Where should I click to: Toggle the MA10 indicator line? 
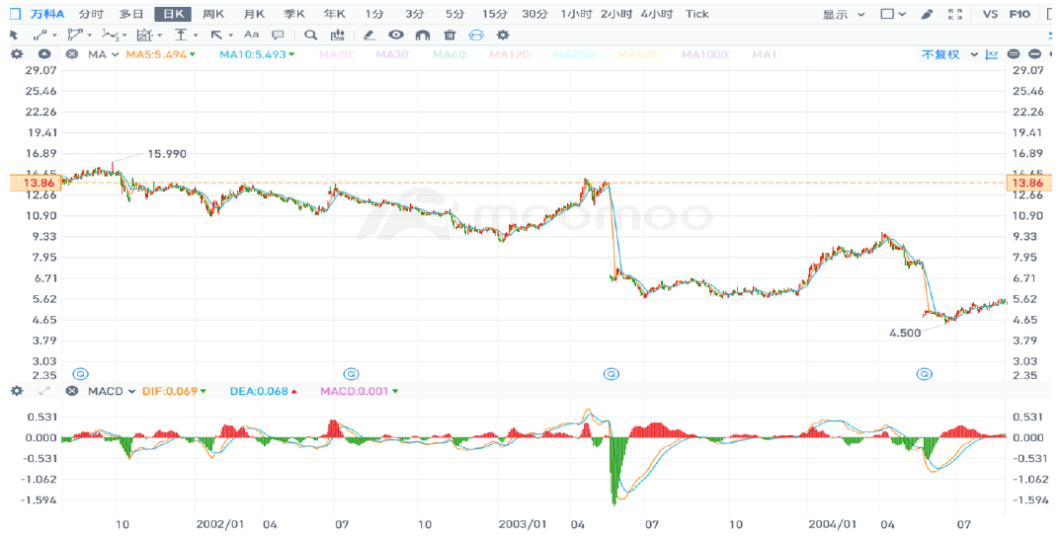254,54
